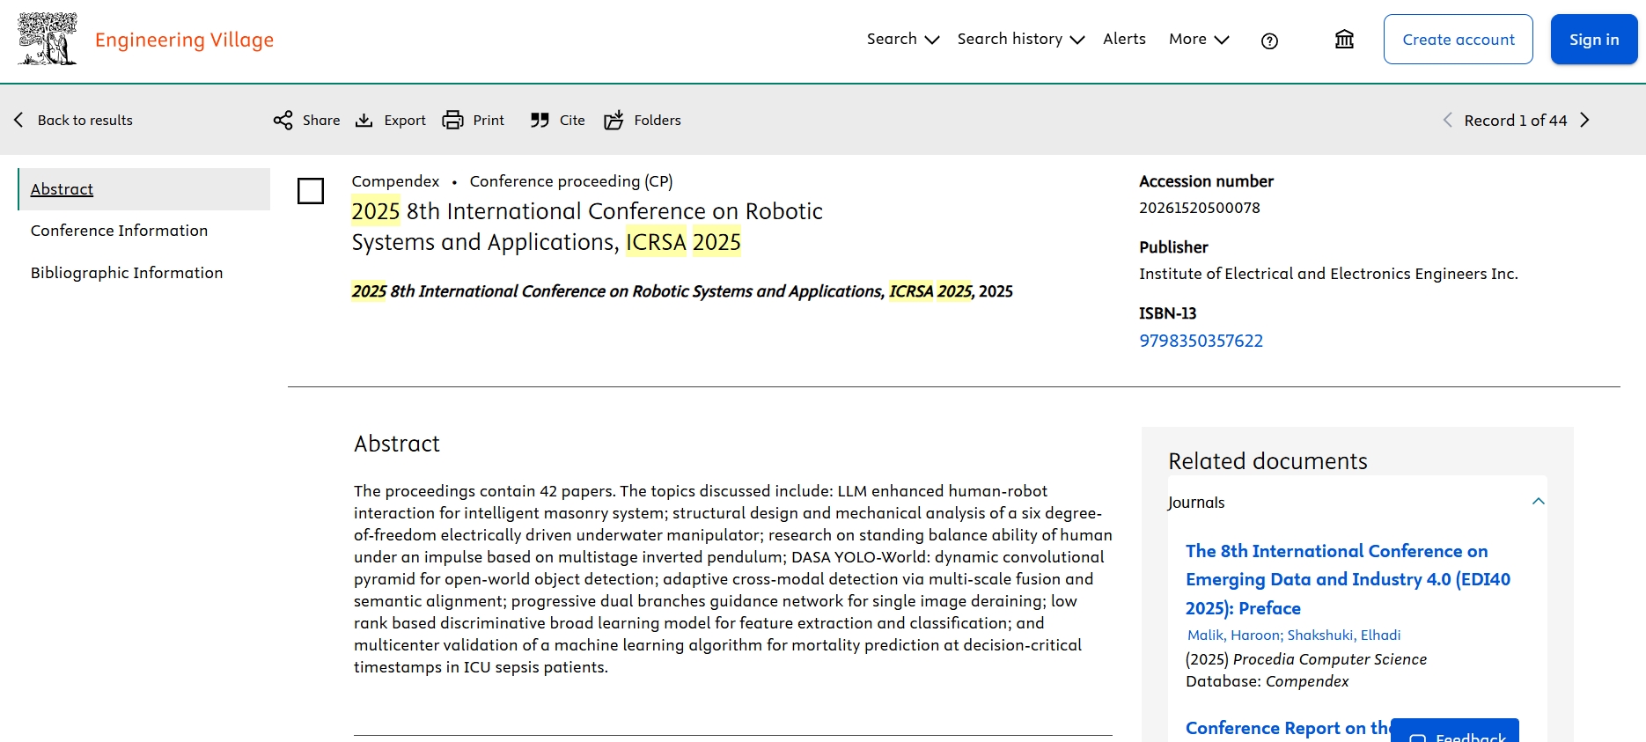This screenshot has width=1646, height=742.
Task: Open Folders from the toolbar icon
Action: [x=614, y=121]
